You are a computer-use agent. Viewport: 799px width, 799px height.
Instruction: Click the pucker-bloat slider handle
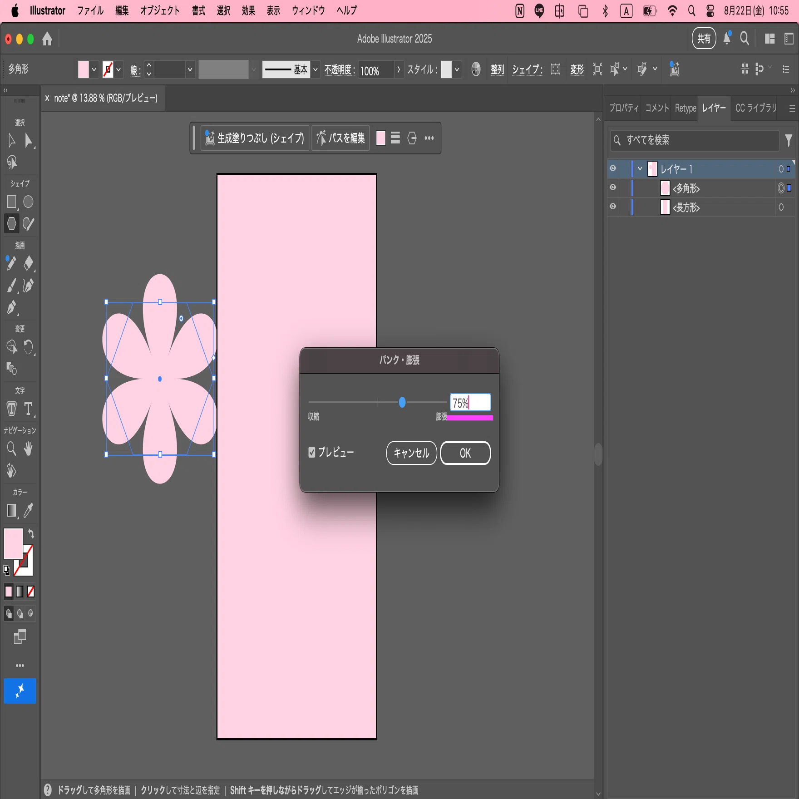[x=402, y=402]
